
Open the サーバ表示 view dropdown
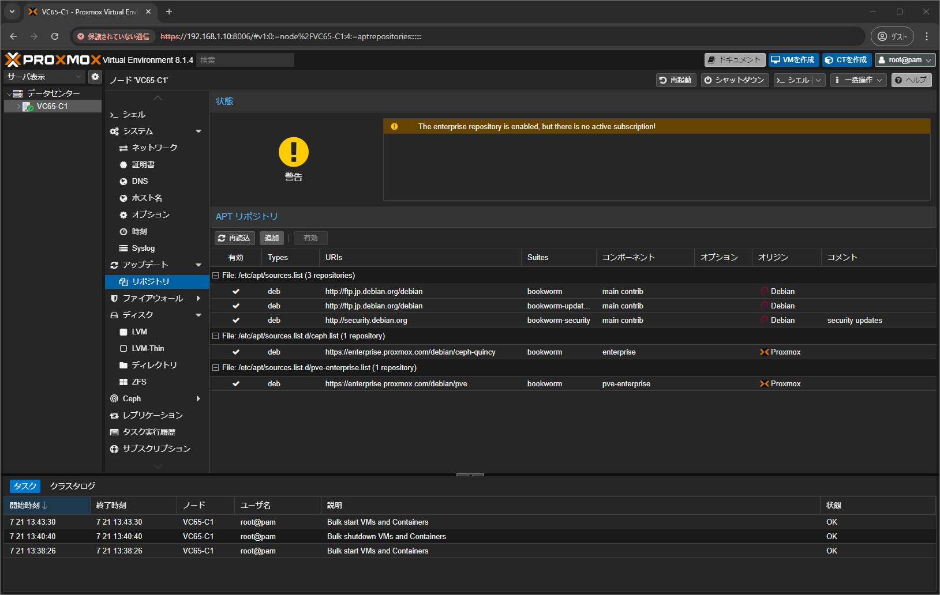[x=44, y=77]
